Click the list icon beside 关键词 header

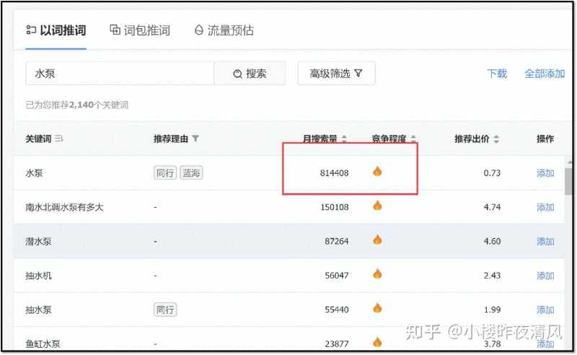tap(59, 139)
